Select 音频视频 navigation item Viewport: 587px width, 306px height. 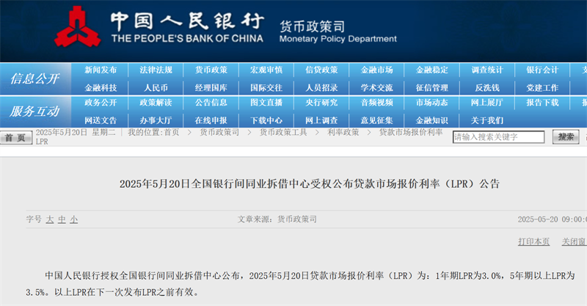376,103
